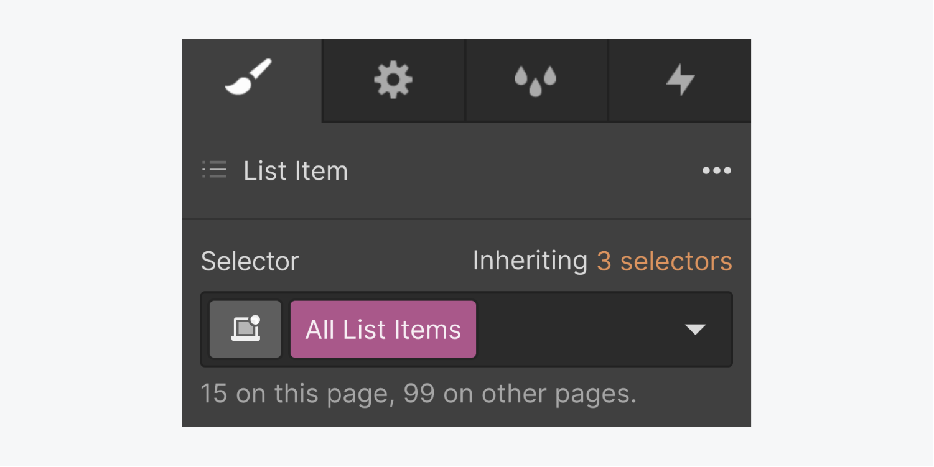The height and width of the screenshot is (467, 934).
Task: Click the List Item element icon
Action: pyautogui.click(x=214, y=170)
